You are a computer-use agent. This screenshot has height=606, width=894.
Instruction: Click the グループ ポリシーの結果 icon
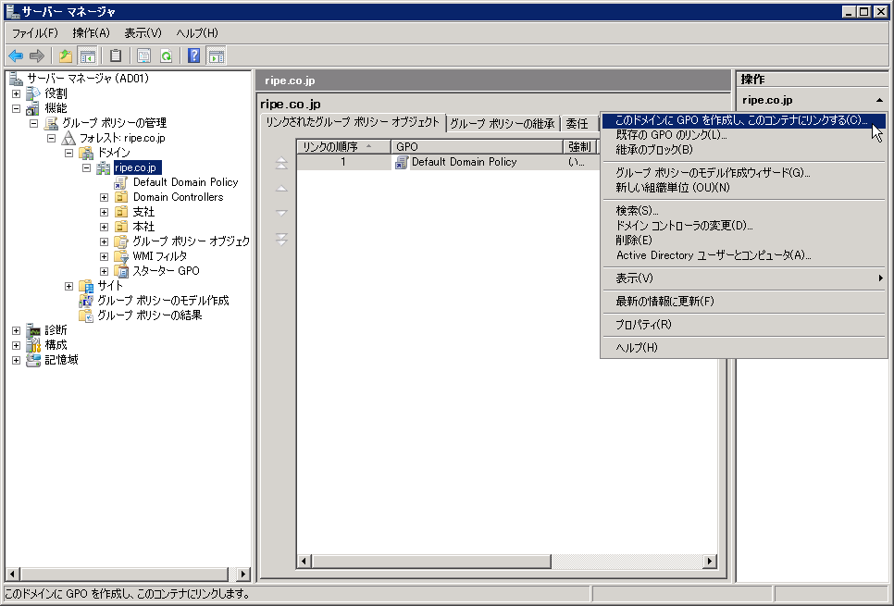click(x=86, y=315)
